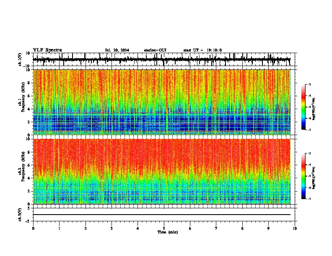The image size is (332, 256).
Task: Click the "-7" label on ch.1 color scale
Action: tap(309, 130)
